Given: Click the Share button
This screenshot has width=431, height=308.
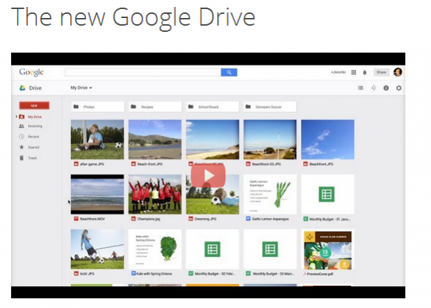Looking at the screenshot, I should [381, 72].
